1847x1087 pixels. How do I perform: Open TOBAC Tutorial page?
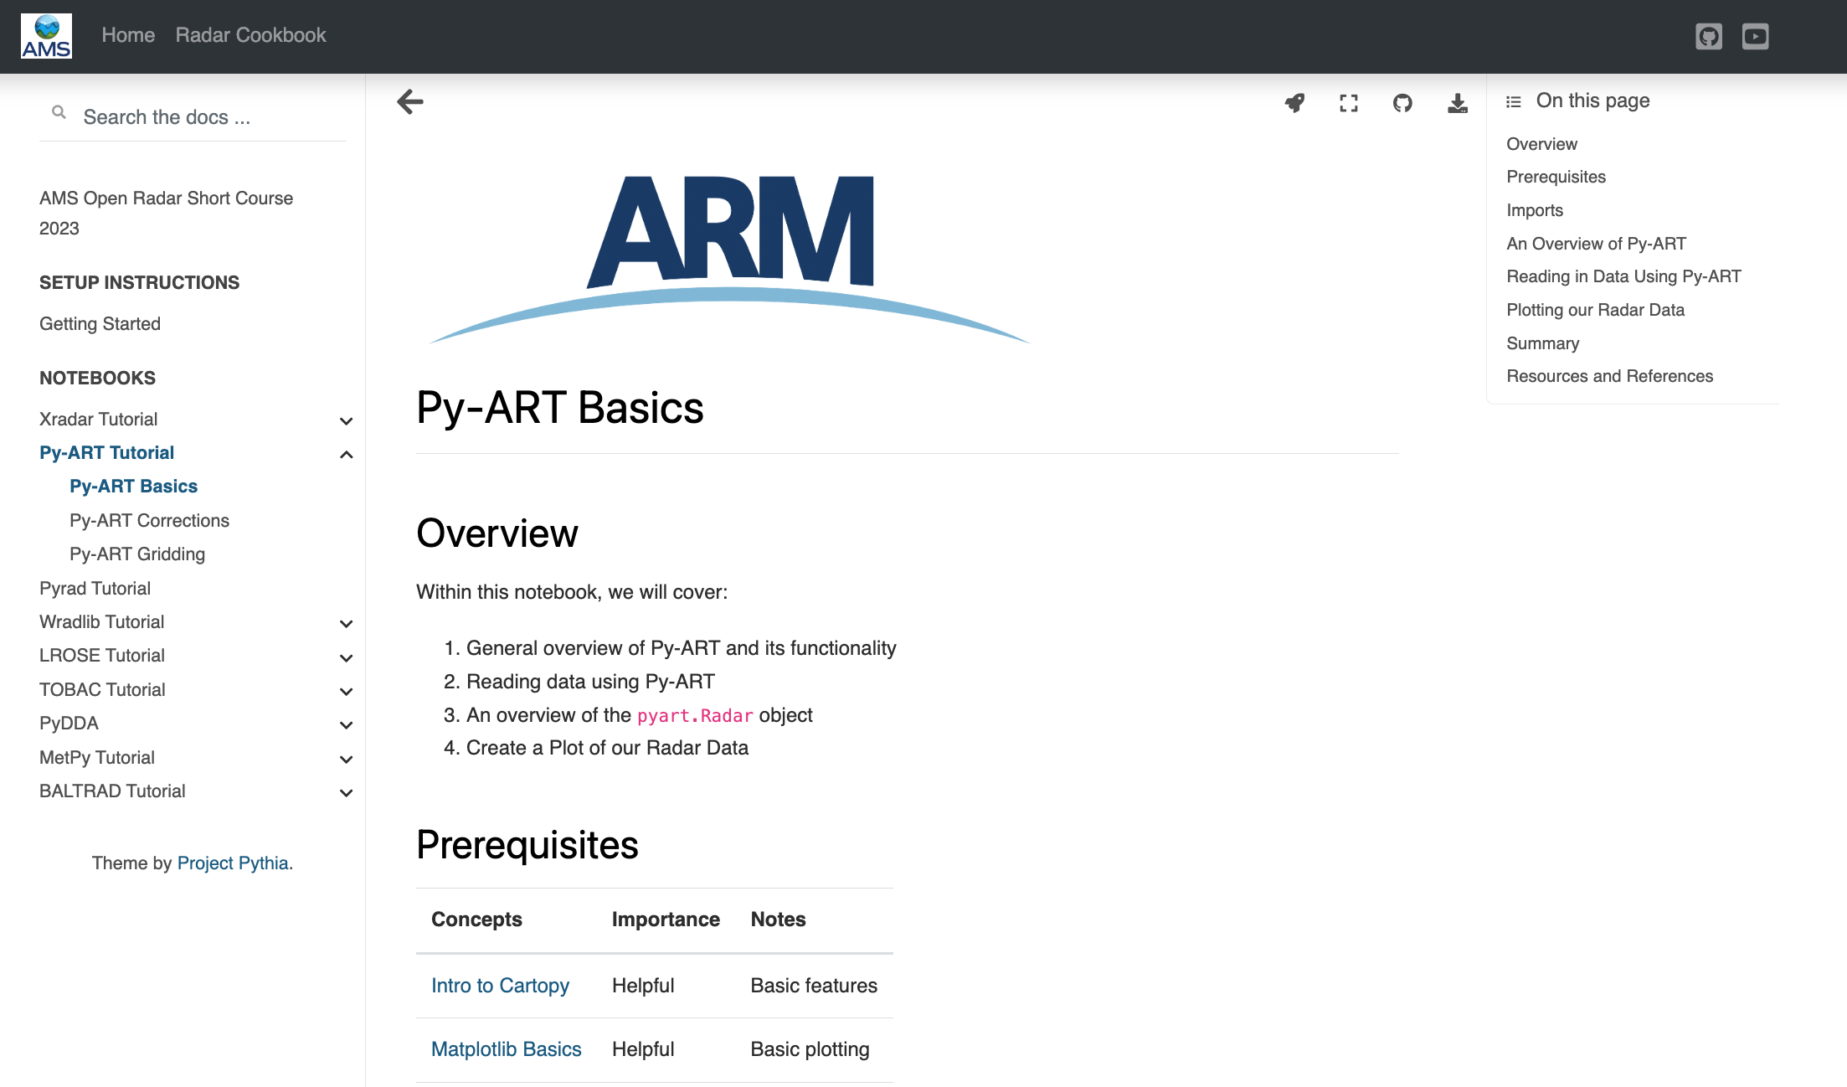coord(102,690)
